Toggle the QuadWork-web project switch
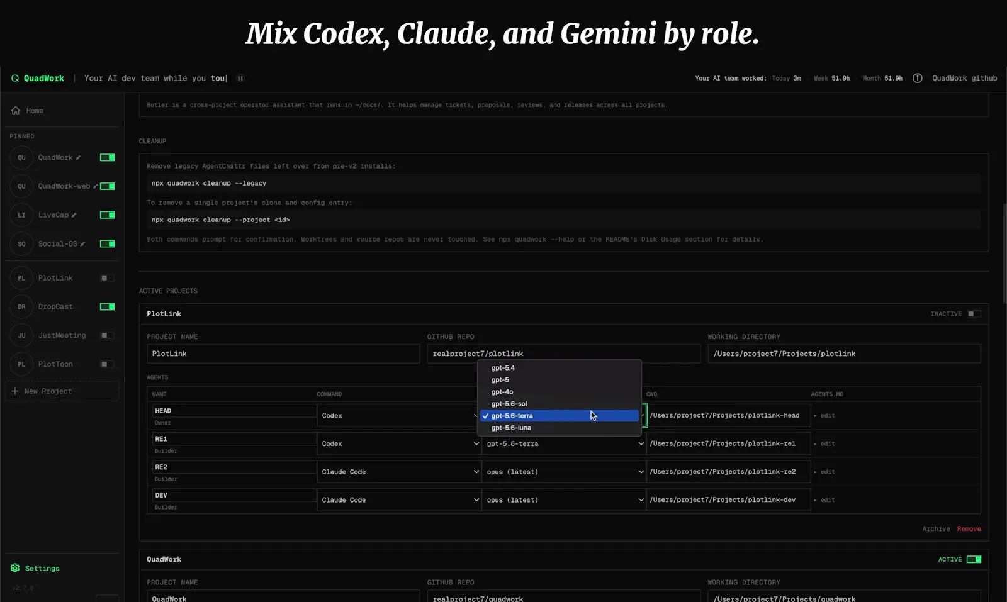1007x602 pixels. pos(108,186)
